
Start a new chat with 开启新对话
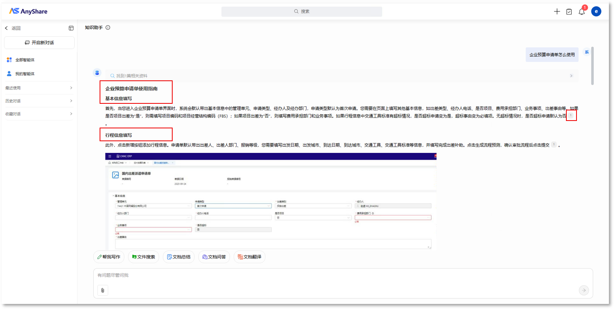tap(39, 43)
